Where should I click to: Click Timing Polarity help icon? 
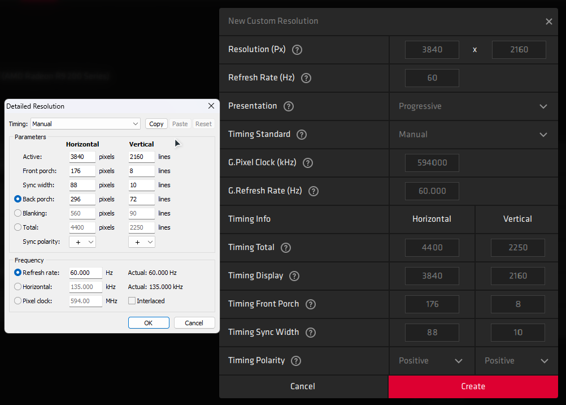pos(296,361)
